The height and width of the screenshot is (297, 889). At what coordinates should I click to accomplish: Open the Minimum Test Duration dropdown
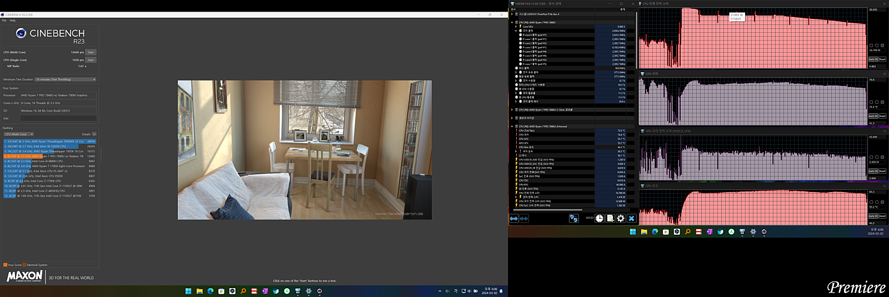66,79
